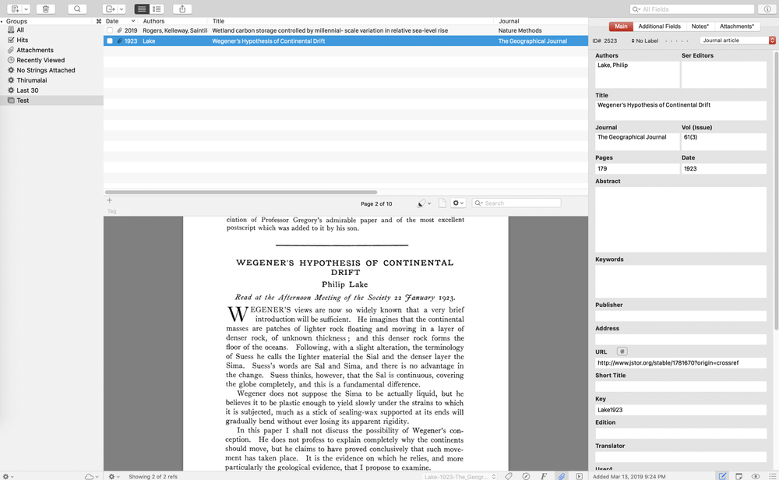Image resolution: width=779 pixels, height=480 pixels.
Task: Open the Recently Viewed group
Action: coord(41,60)
